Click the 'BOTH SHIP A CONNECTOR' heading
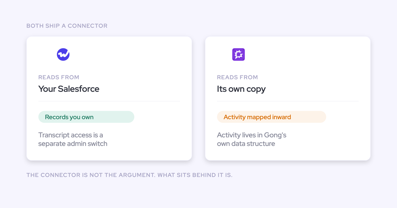Viewport: 397px width, 208px height. pyautogui.click(x=67, y=26)
